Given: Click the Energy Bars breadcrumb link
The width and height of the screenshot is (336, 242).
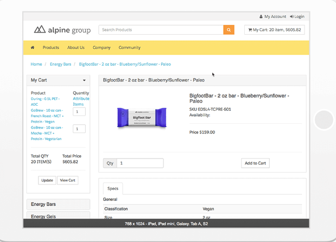Looking at the screenshot, I should (60, 64).
